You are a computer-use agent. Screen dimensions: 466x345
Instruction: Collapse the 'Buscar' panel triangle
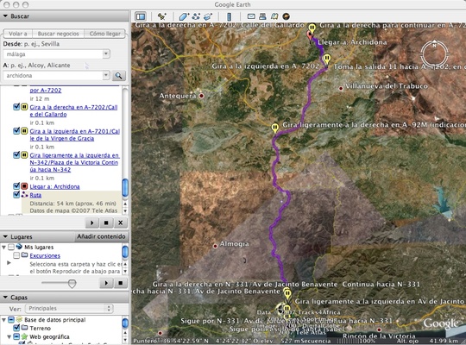[5, 16]
